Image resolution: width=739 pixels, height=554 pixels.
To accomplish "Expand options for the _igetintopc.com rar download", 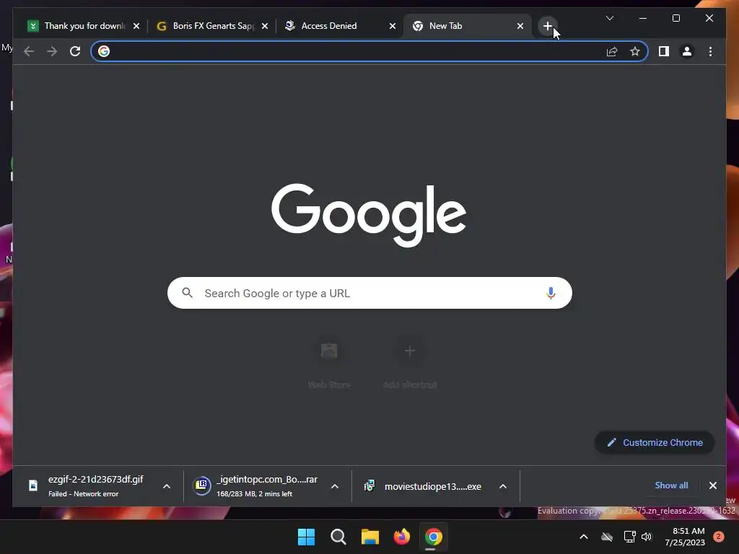I will pos(335,486).
